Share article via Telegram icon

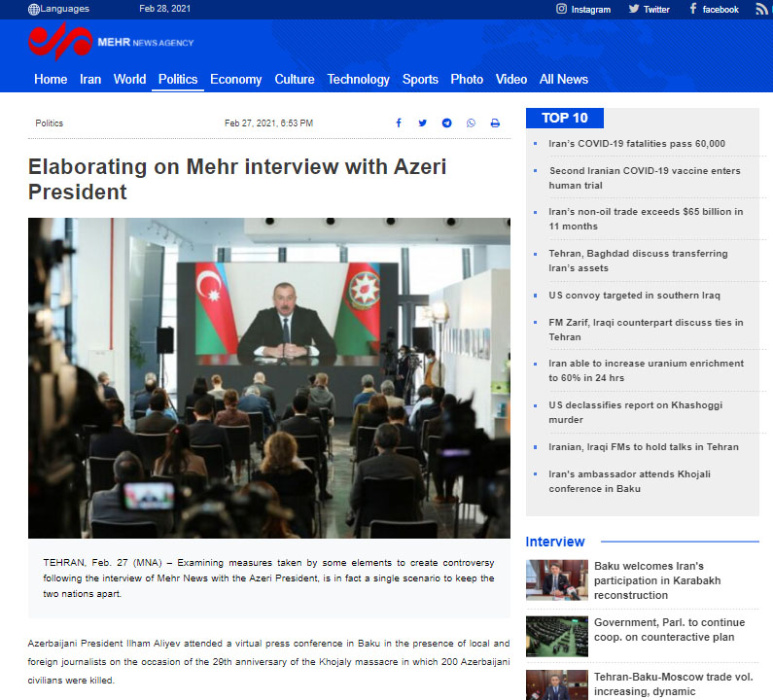point(446,122)
